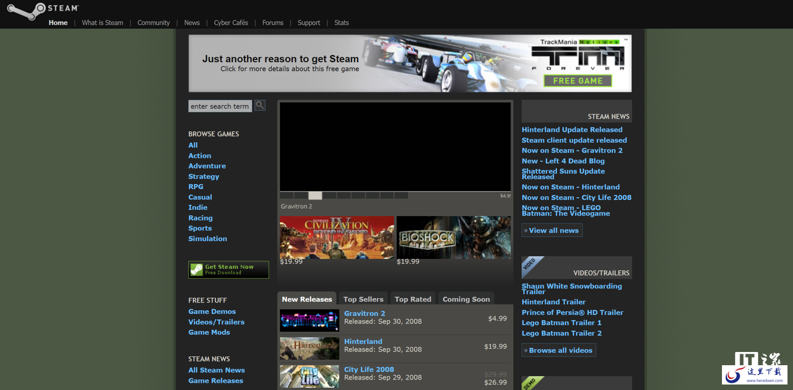Open Now on Steam - Hinterland news

click(571, 187)
